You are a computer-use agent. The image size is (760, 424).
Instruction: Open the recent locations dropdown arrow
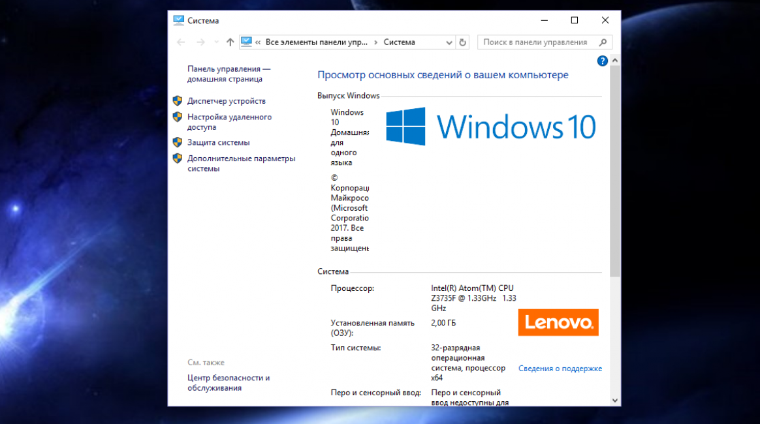coord(216,42)
